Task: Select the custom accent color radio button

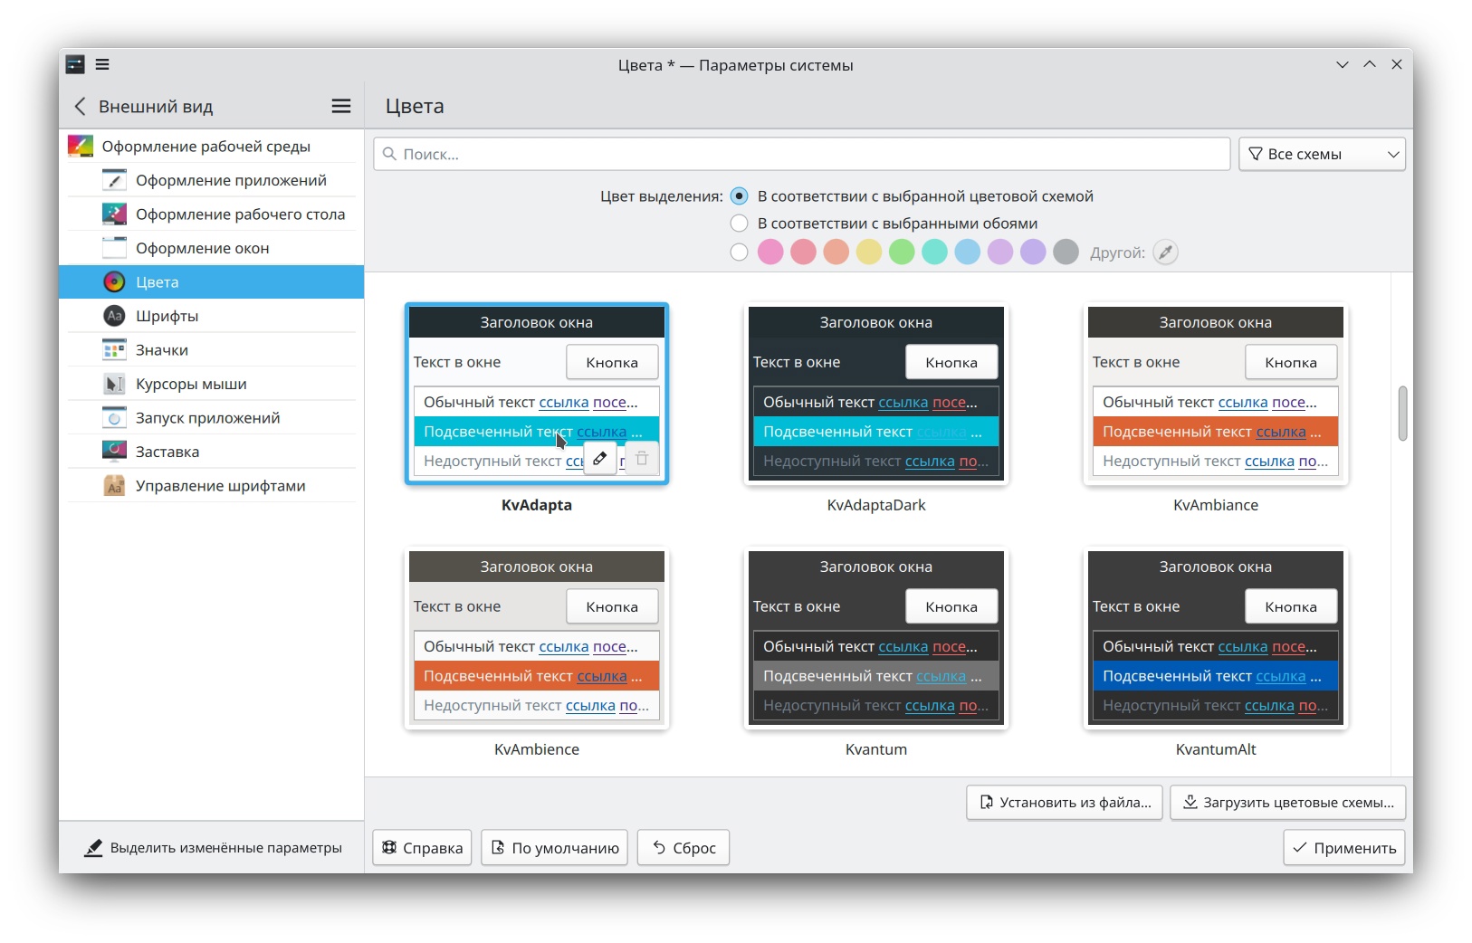Action: coord(739,252)
